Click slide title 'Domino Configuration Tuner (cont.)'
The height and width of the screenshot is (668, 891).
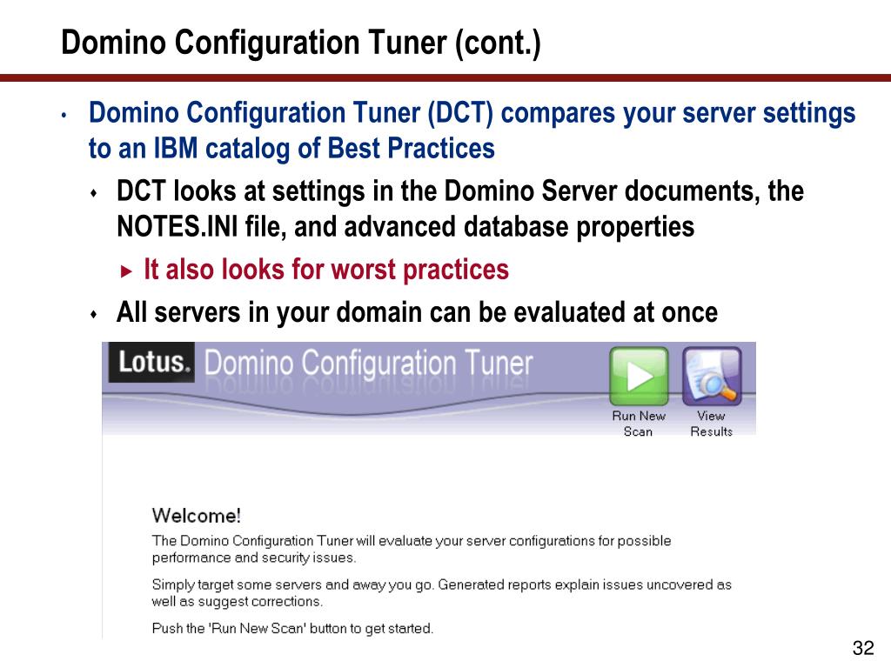click(x=301, y=43)
